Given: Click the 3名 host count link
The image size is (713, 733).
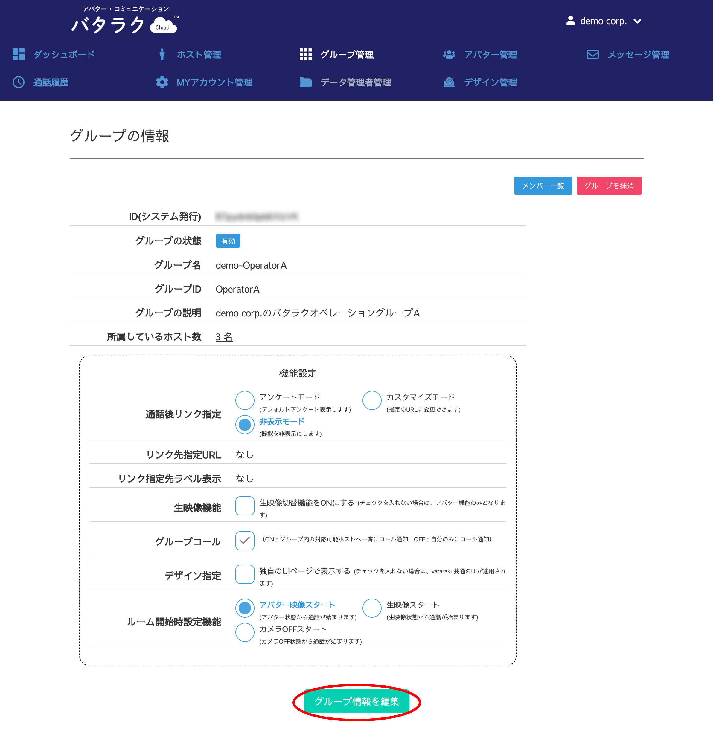Looking at the screenshot, I should click(224, 337).
